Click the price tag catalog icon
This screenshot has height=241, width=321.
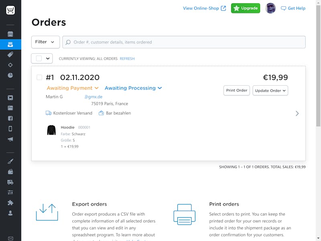pyautogui.click(x=10, y=55)
